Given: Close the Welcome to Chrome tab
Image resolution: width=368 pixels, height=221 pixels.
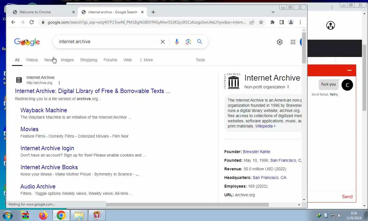Looking at the screenshot, I should pos(73,12).
